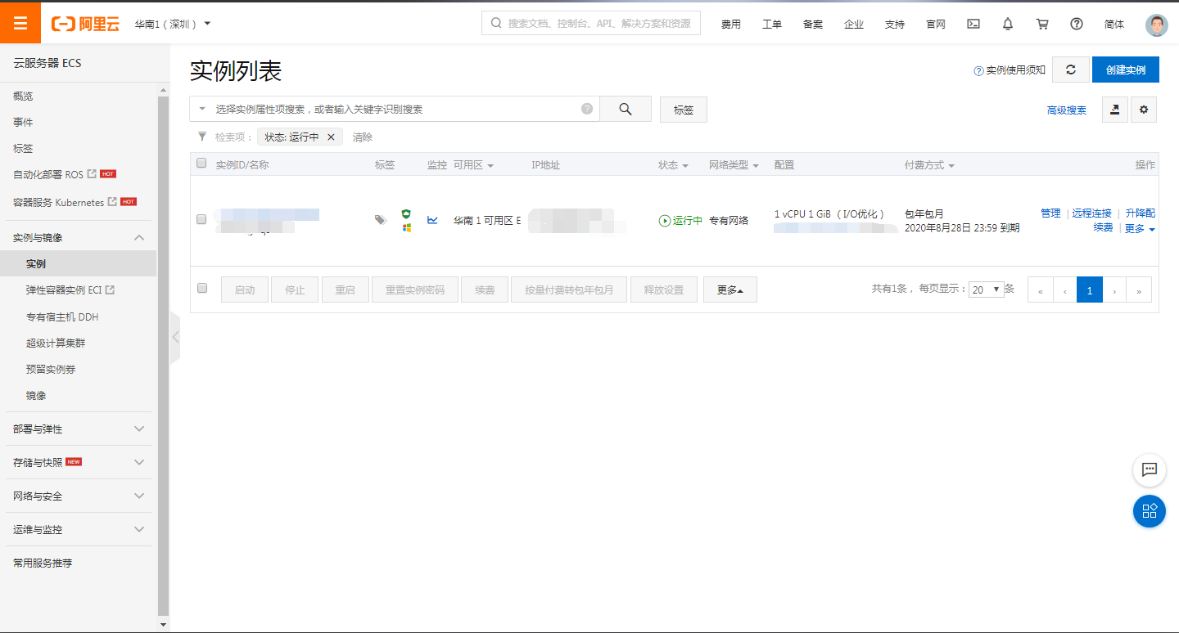
Task: Tick the bottom bulk-action checkbox
Action: [202, 288]
